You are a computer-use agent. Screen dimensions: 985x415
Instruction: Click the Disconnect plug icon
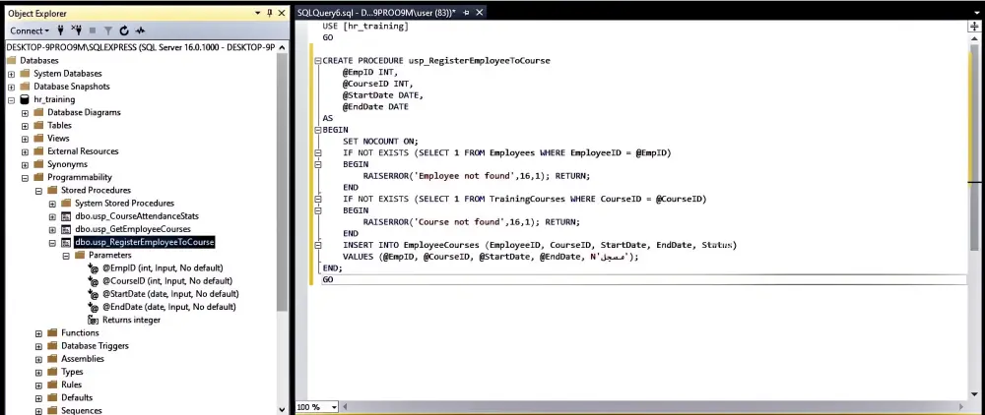point(77,30)
